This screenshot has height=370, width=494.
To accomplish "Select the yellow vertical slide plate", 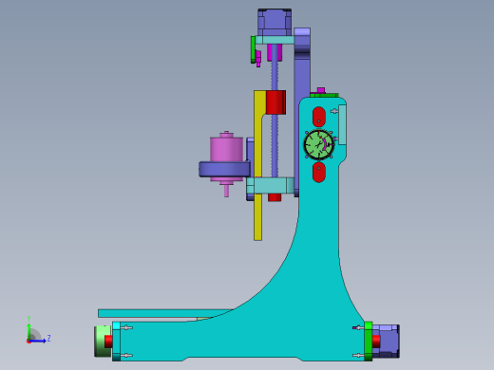I will coord(258,164).
